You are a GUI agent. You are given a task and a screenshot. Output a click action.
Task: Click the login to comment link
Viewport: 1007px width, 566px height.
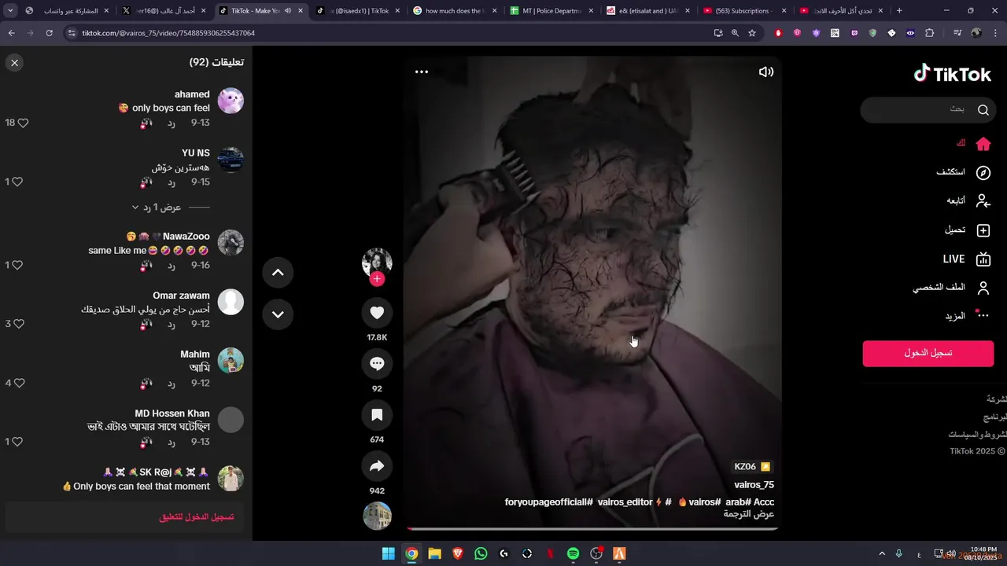(197, 517)
